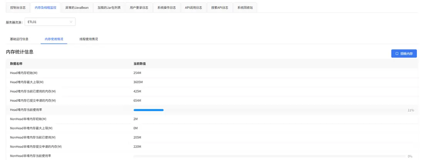Switch to 用户登录日志 tab

[139, 8]
